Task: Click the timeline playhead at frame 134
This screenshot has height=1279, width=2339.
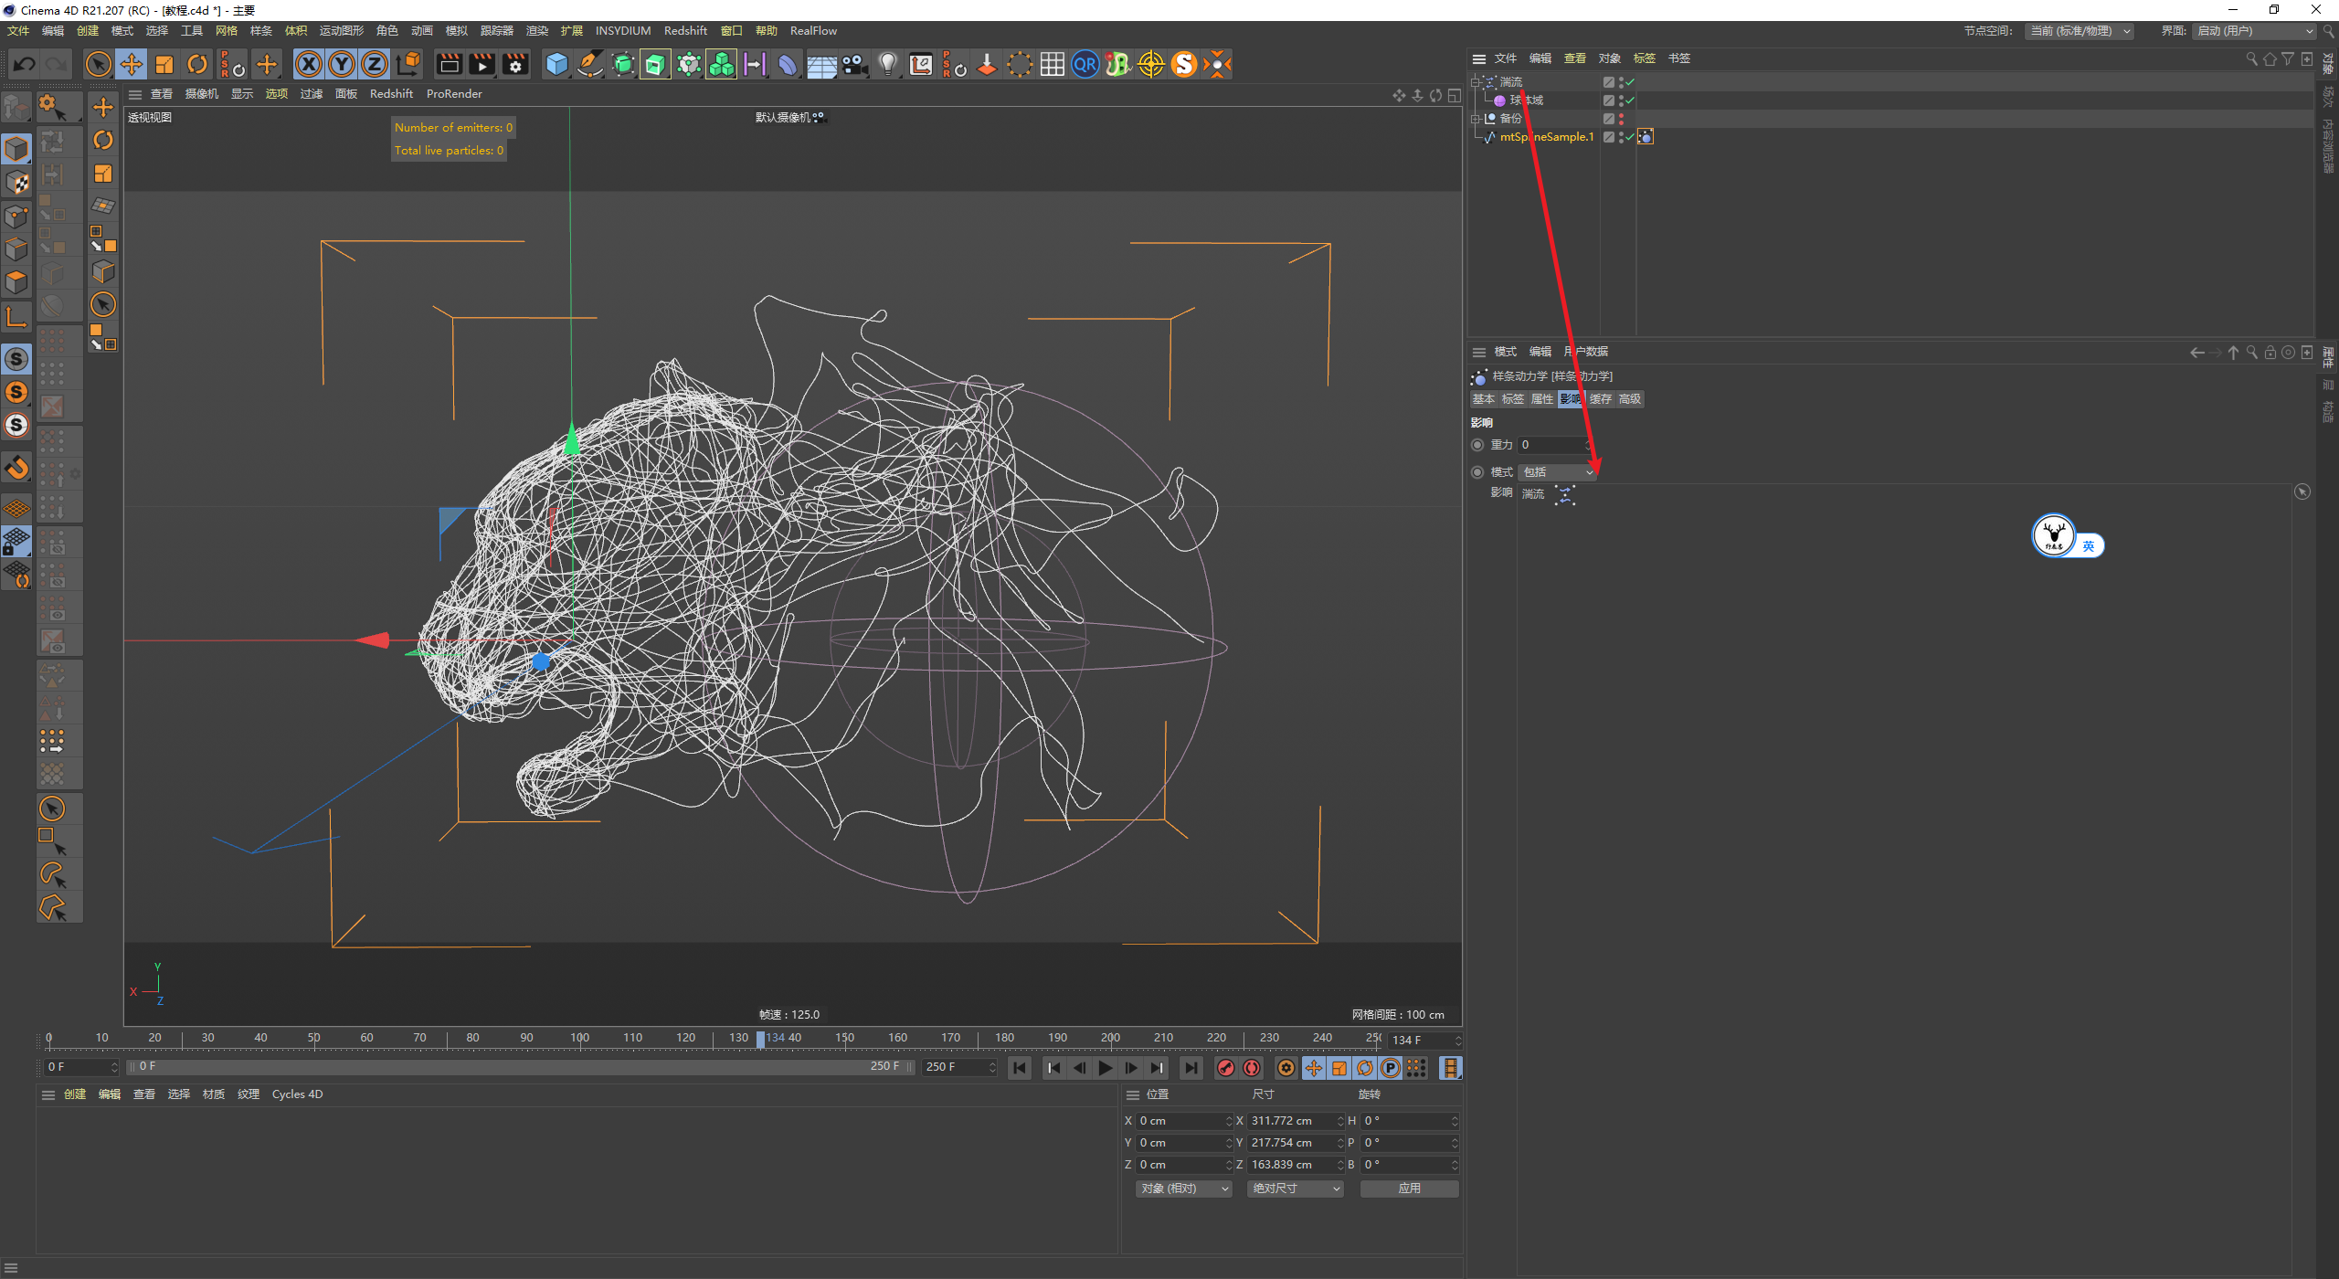Action: click(761, 1039)
